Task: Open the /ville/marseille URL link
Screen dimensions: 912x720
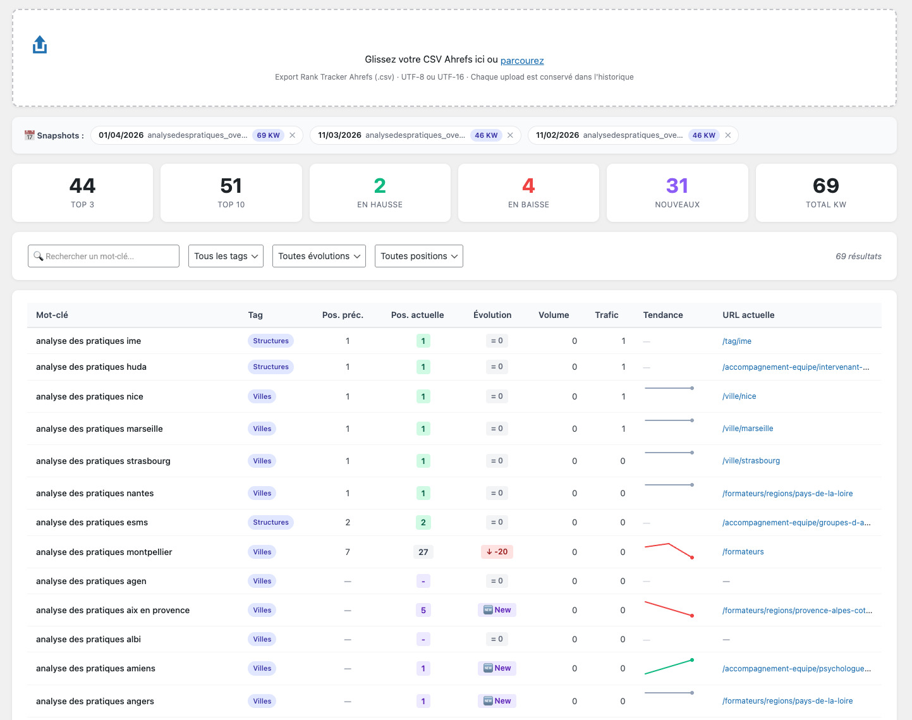Action: [x=748, y=429]
